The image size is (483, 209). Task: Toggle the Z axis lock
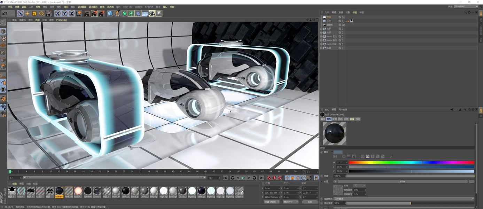pos(72,13)
